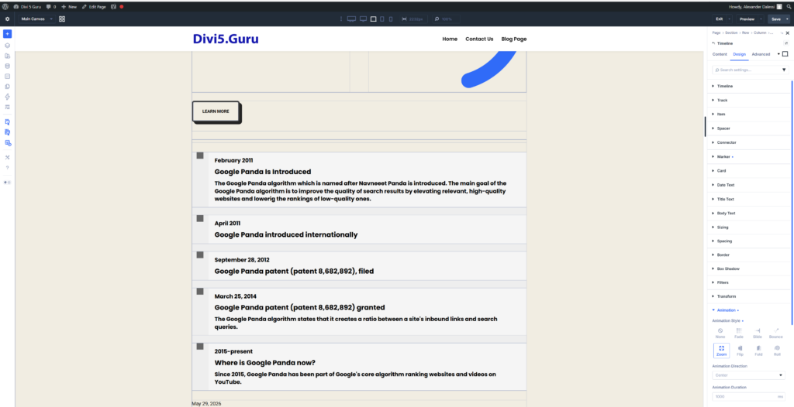Choose Roll animation style

point(777,351)
